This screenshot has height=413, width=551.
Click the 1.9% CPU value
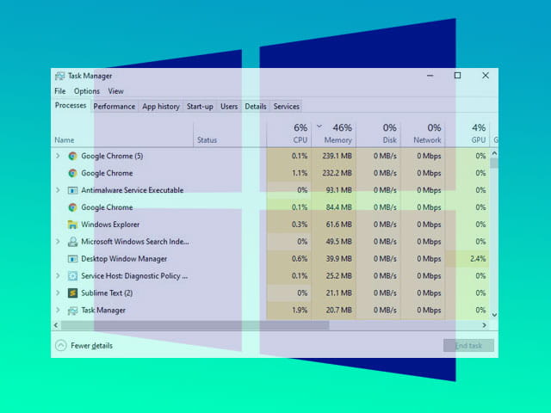[x=300, y=310]
